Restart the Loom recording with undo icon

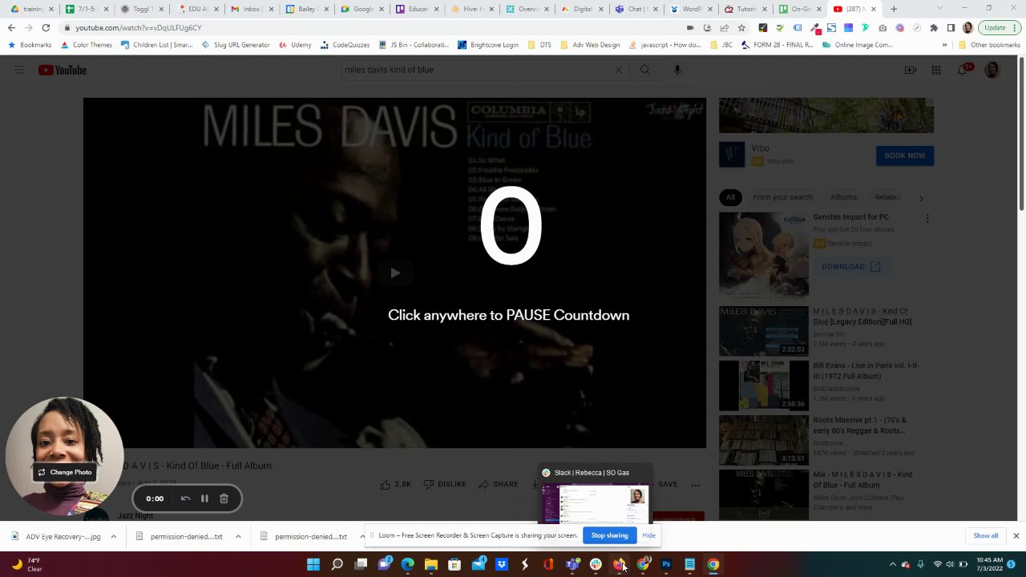(x=185, y=498)
